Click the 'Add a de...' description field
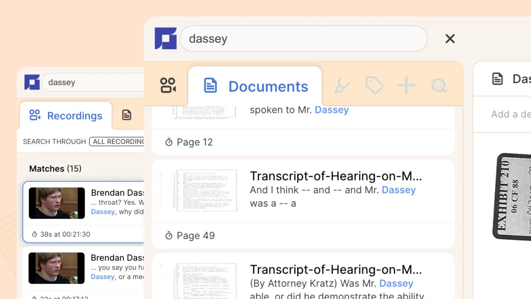Viewport: 531px width, 299px height. [511, 114]
